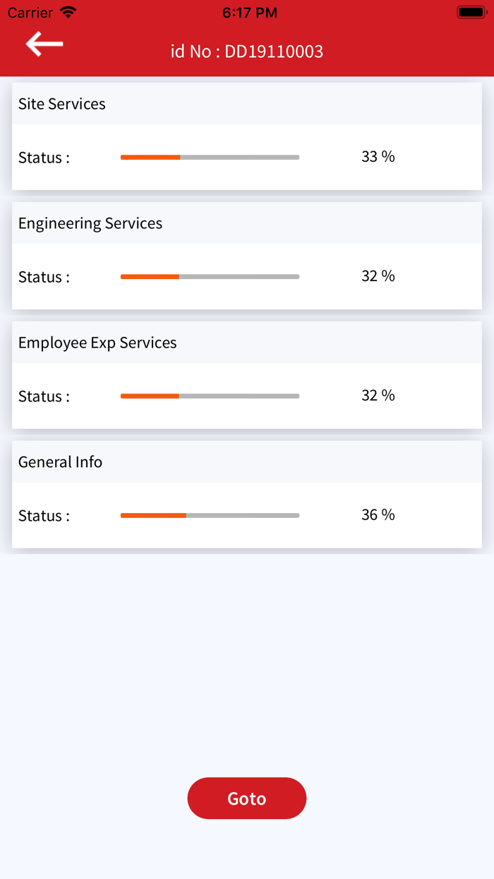Select the 32 % value for Employee Exp Services

(378, 396)
